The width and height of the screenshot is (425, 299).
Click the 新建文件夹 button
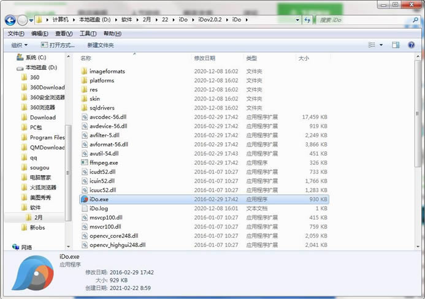[x=101, y=45]
